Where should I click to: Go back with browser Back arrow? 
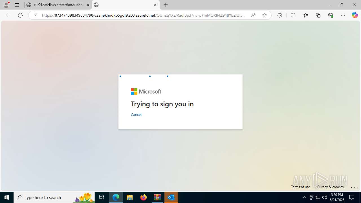[x=8, y=15]
